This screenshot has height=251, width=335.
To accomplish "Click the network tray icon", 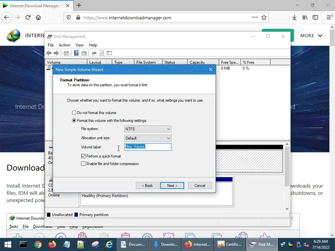I will click(283, 244).
